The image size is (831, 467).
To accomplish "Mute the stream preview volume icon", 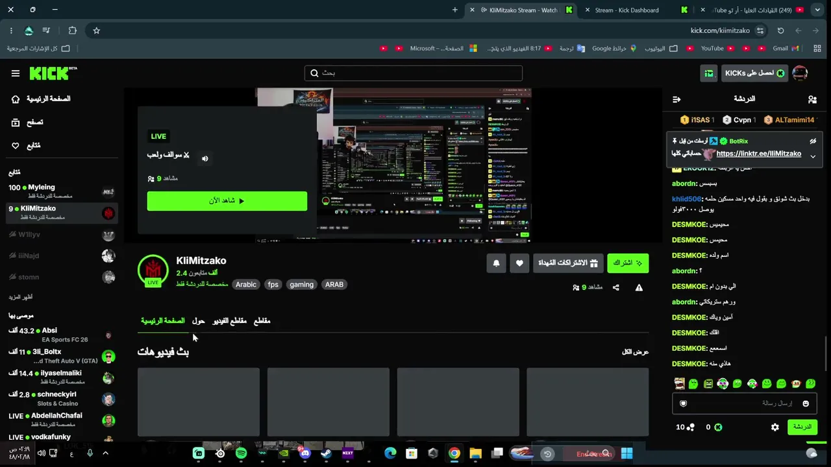I will point(205,158).
